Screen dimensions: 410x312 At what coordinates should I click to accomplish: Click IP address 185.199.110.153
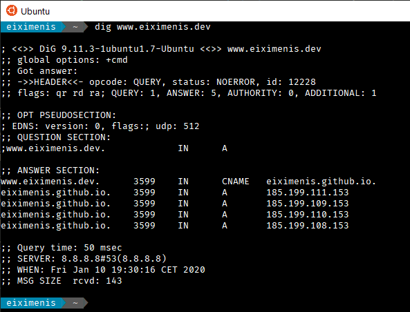308,215
